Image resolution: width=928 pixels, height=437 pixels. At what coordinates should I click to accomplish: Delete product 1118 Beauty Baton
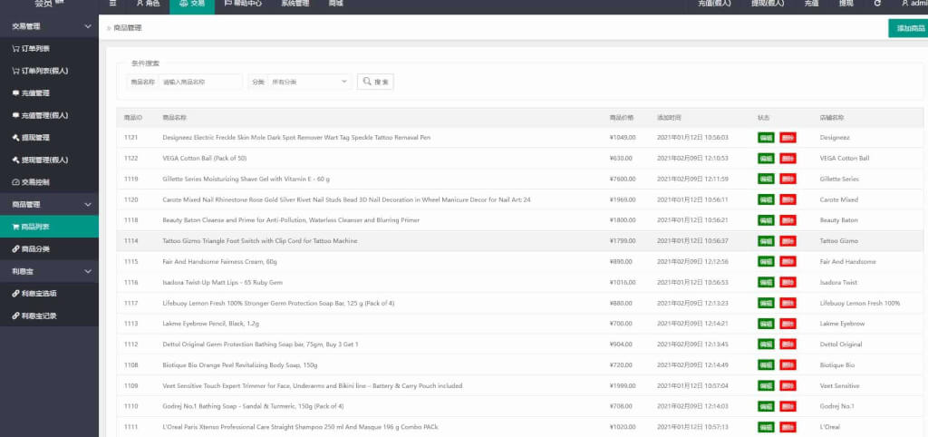click(x=788, y=220)
